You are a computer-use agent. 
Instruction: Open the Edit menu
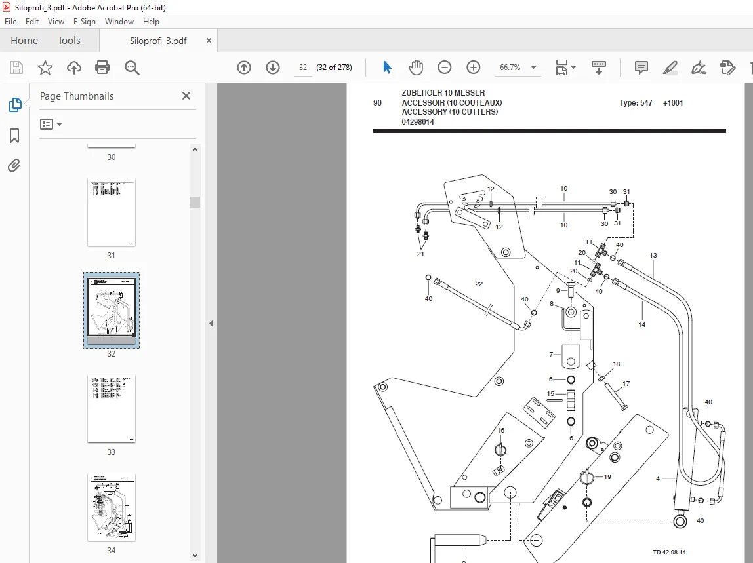tap(32, 22)
